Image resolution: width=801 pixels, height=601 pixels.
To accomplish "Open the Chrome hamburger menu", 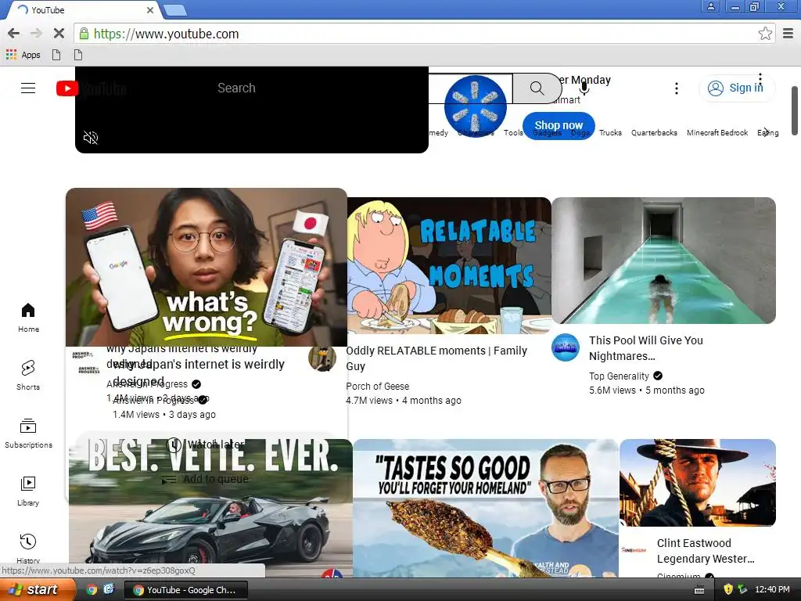I will (788, 34).
